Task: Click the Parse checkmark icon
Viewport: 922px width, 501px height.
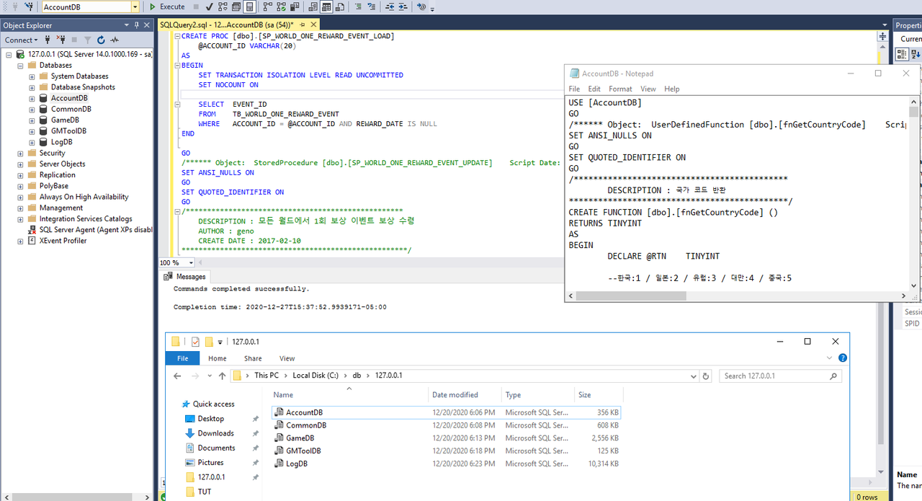Action: pyautogui.click(x=209, y=6)
